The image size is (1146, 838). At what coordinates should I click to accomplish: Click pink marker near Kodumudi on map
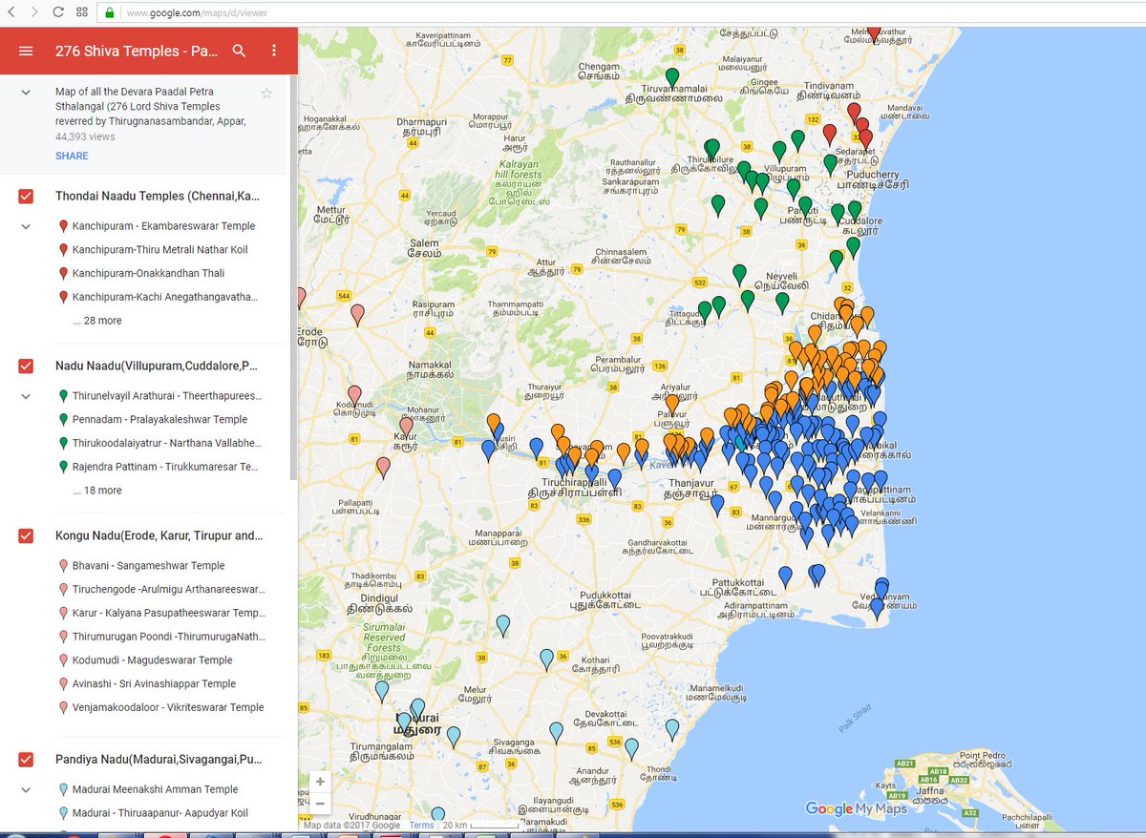click(x=354, y=395)
